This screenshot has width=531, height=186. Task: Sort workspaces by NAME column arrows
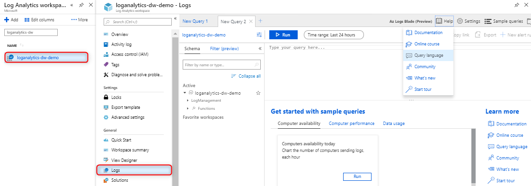22,45
